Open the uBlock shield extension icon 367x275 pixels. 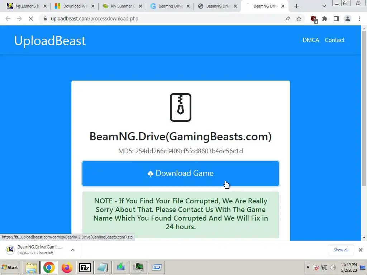(314, 19)
